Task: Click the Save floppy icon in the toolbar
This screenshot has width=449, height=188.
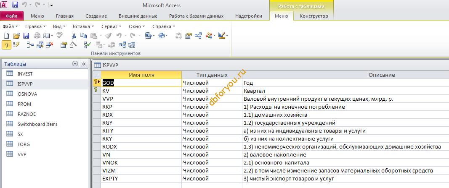Action: click(x=26, y=36)
